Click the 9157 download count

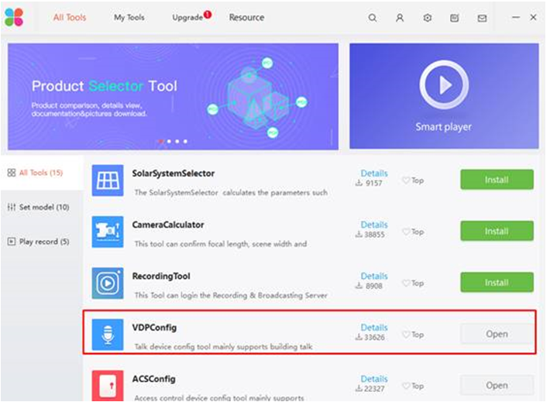374,183
